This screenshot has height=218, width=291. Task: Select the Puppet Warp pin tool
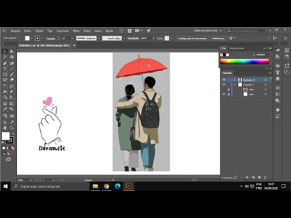coord(12,92)
